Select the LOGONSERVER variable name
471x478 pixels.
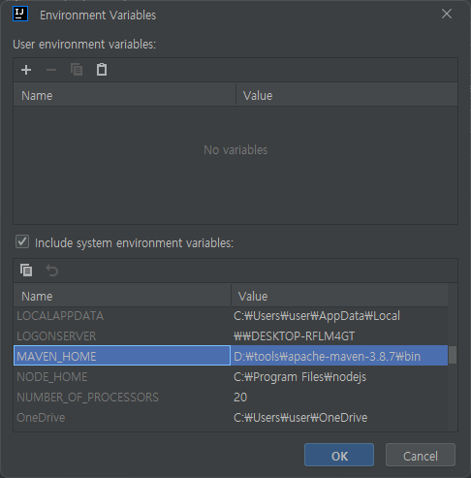[x=56, y=336]
